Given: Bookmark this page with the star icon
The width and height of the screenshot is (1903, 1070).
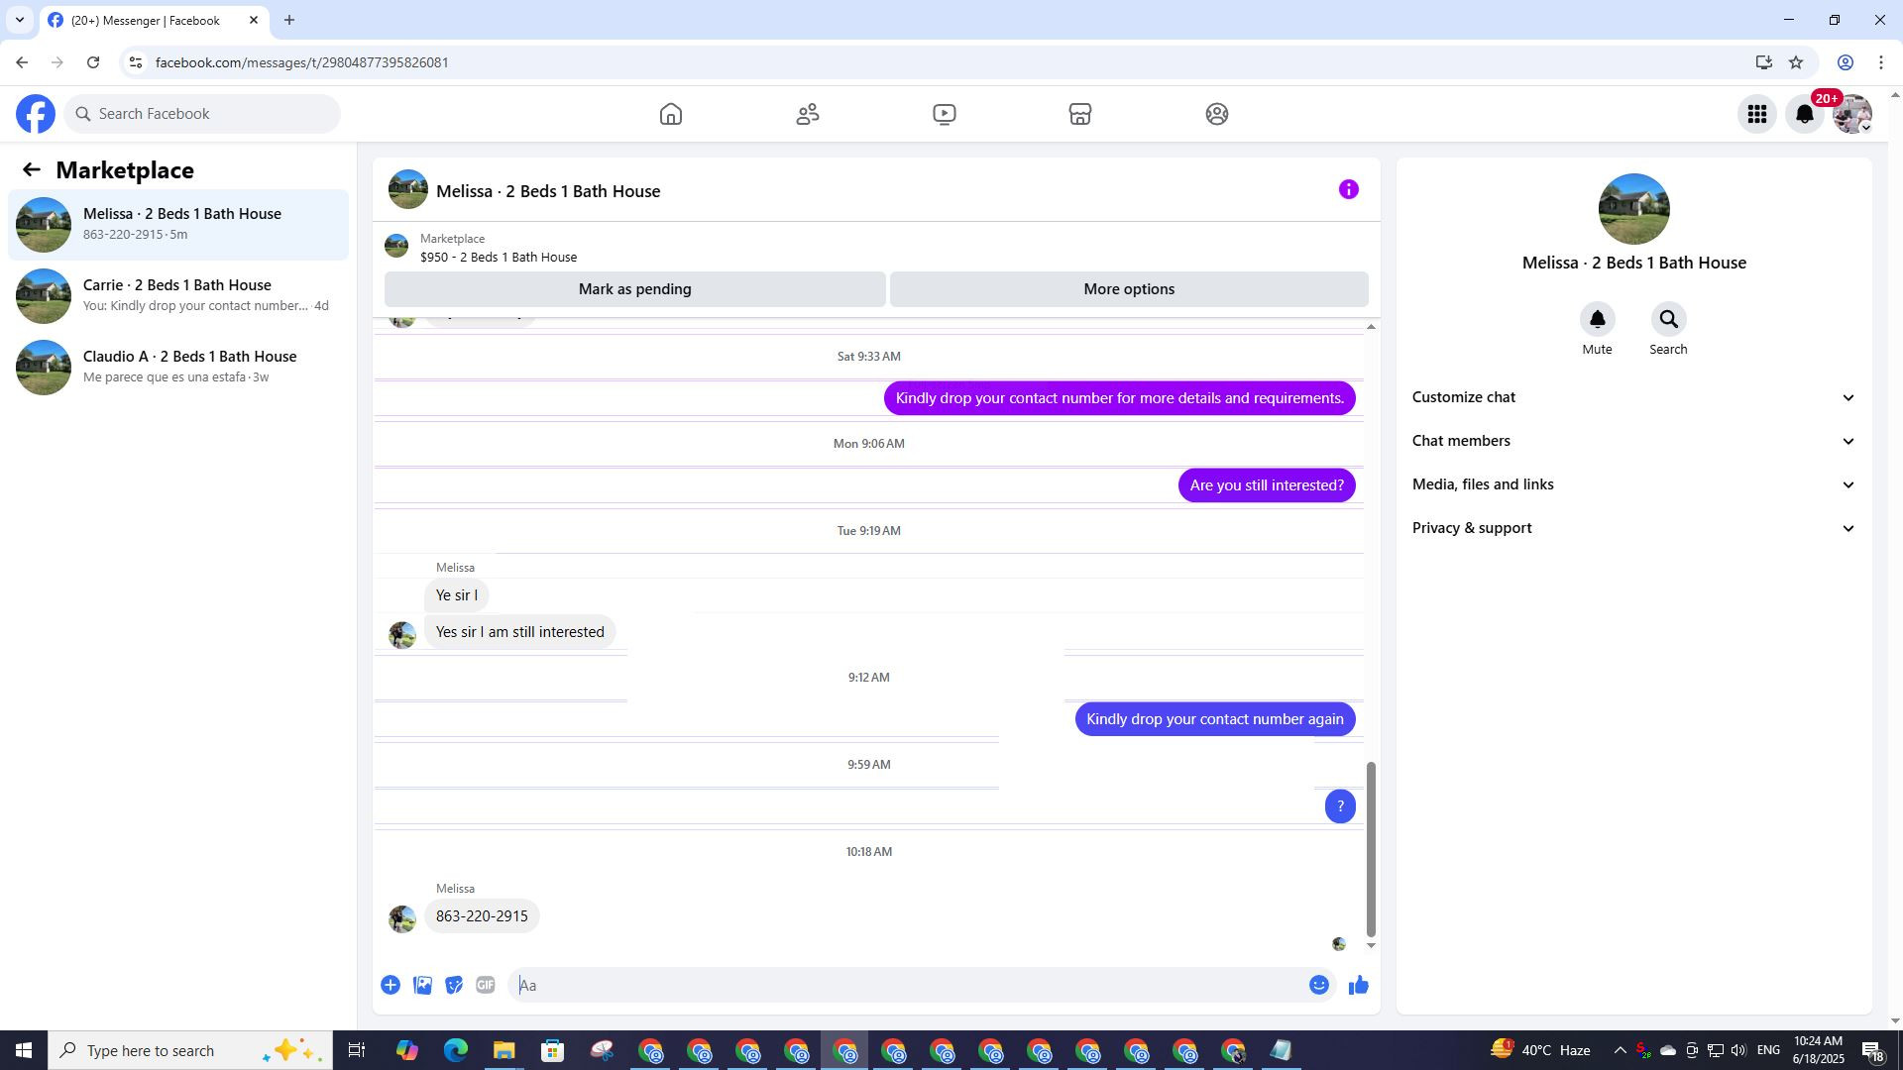Looking at the screenshot, I should tap(1796, 62).
